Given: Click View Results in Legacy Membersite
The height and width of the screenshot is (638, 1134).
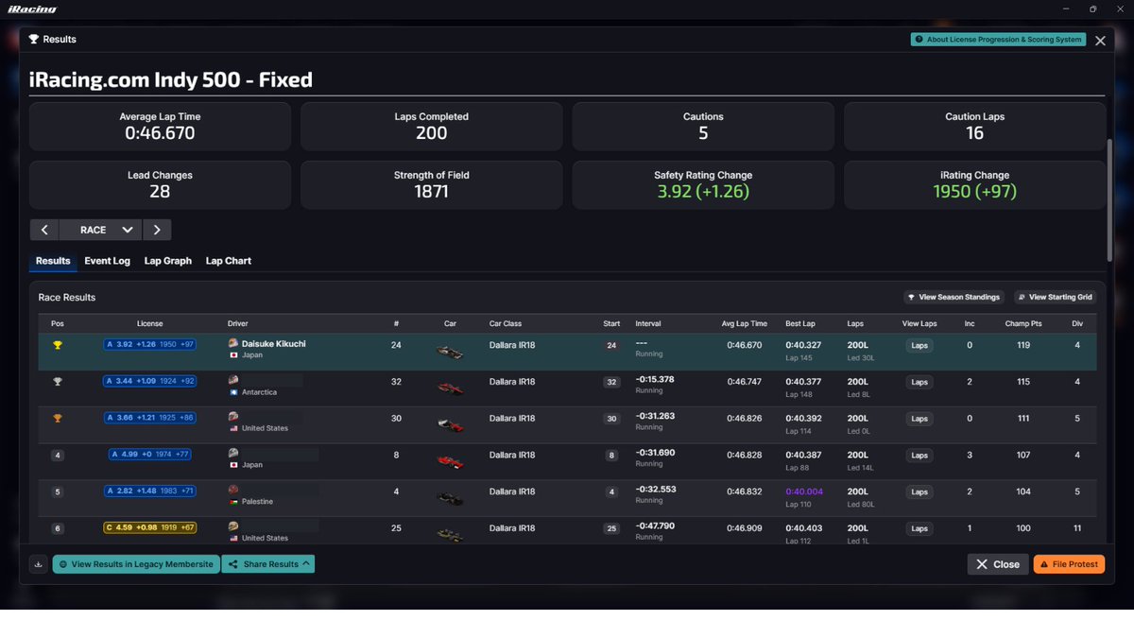Looking at the screenshot, I should coord(136,564).
